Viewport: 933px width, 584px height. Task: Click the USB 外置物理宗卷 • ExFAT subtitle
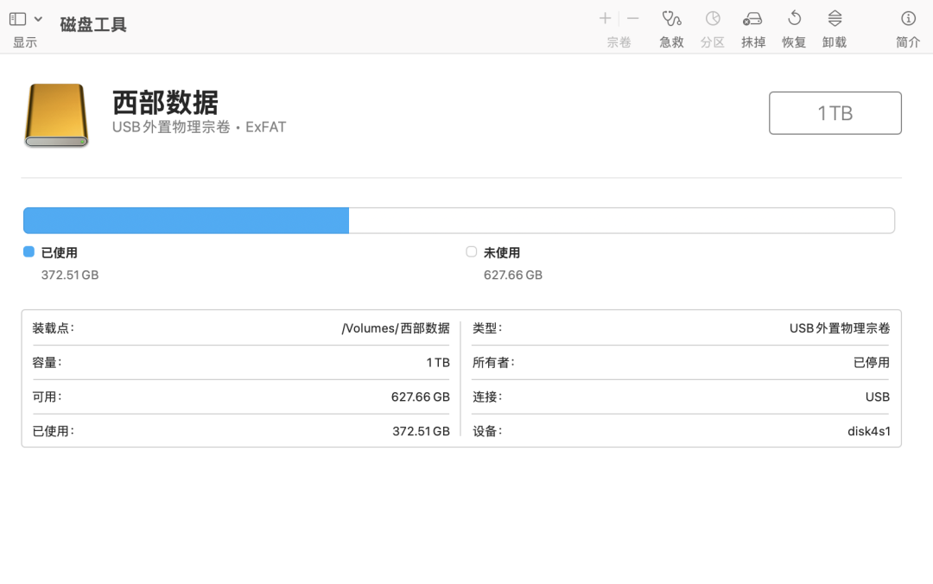pos(199,127)
